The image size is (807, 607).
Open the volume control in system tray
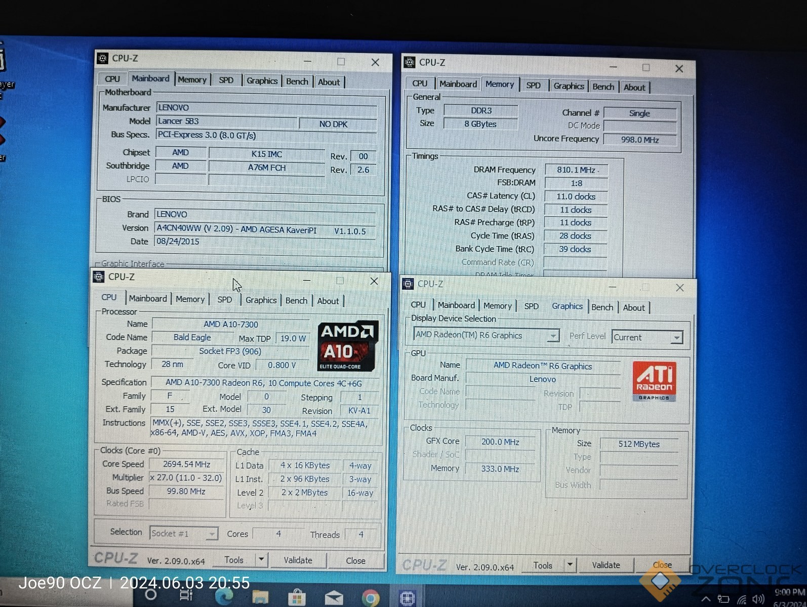[x=758, y=599]
